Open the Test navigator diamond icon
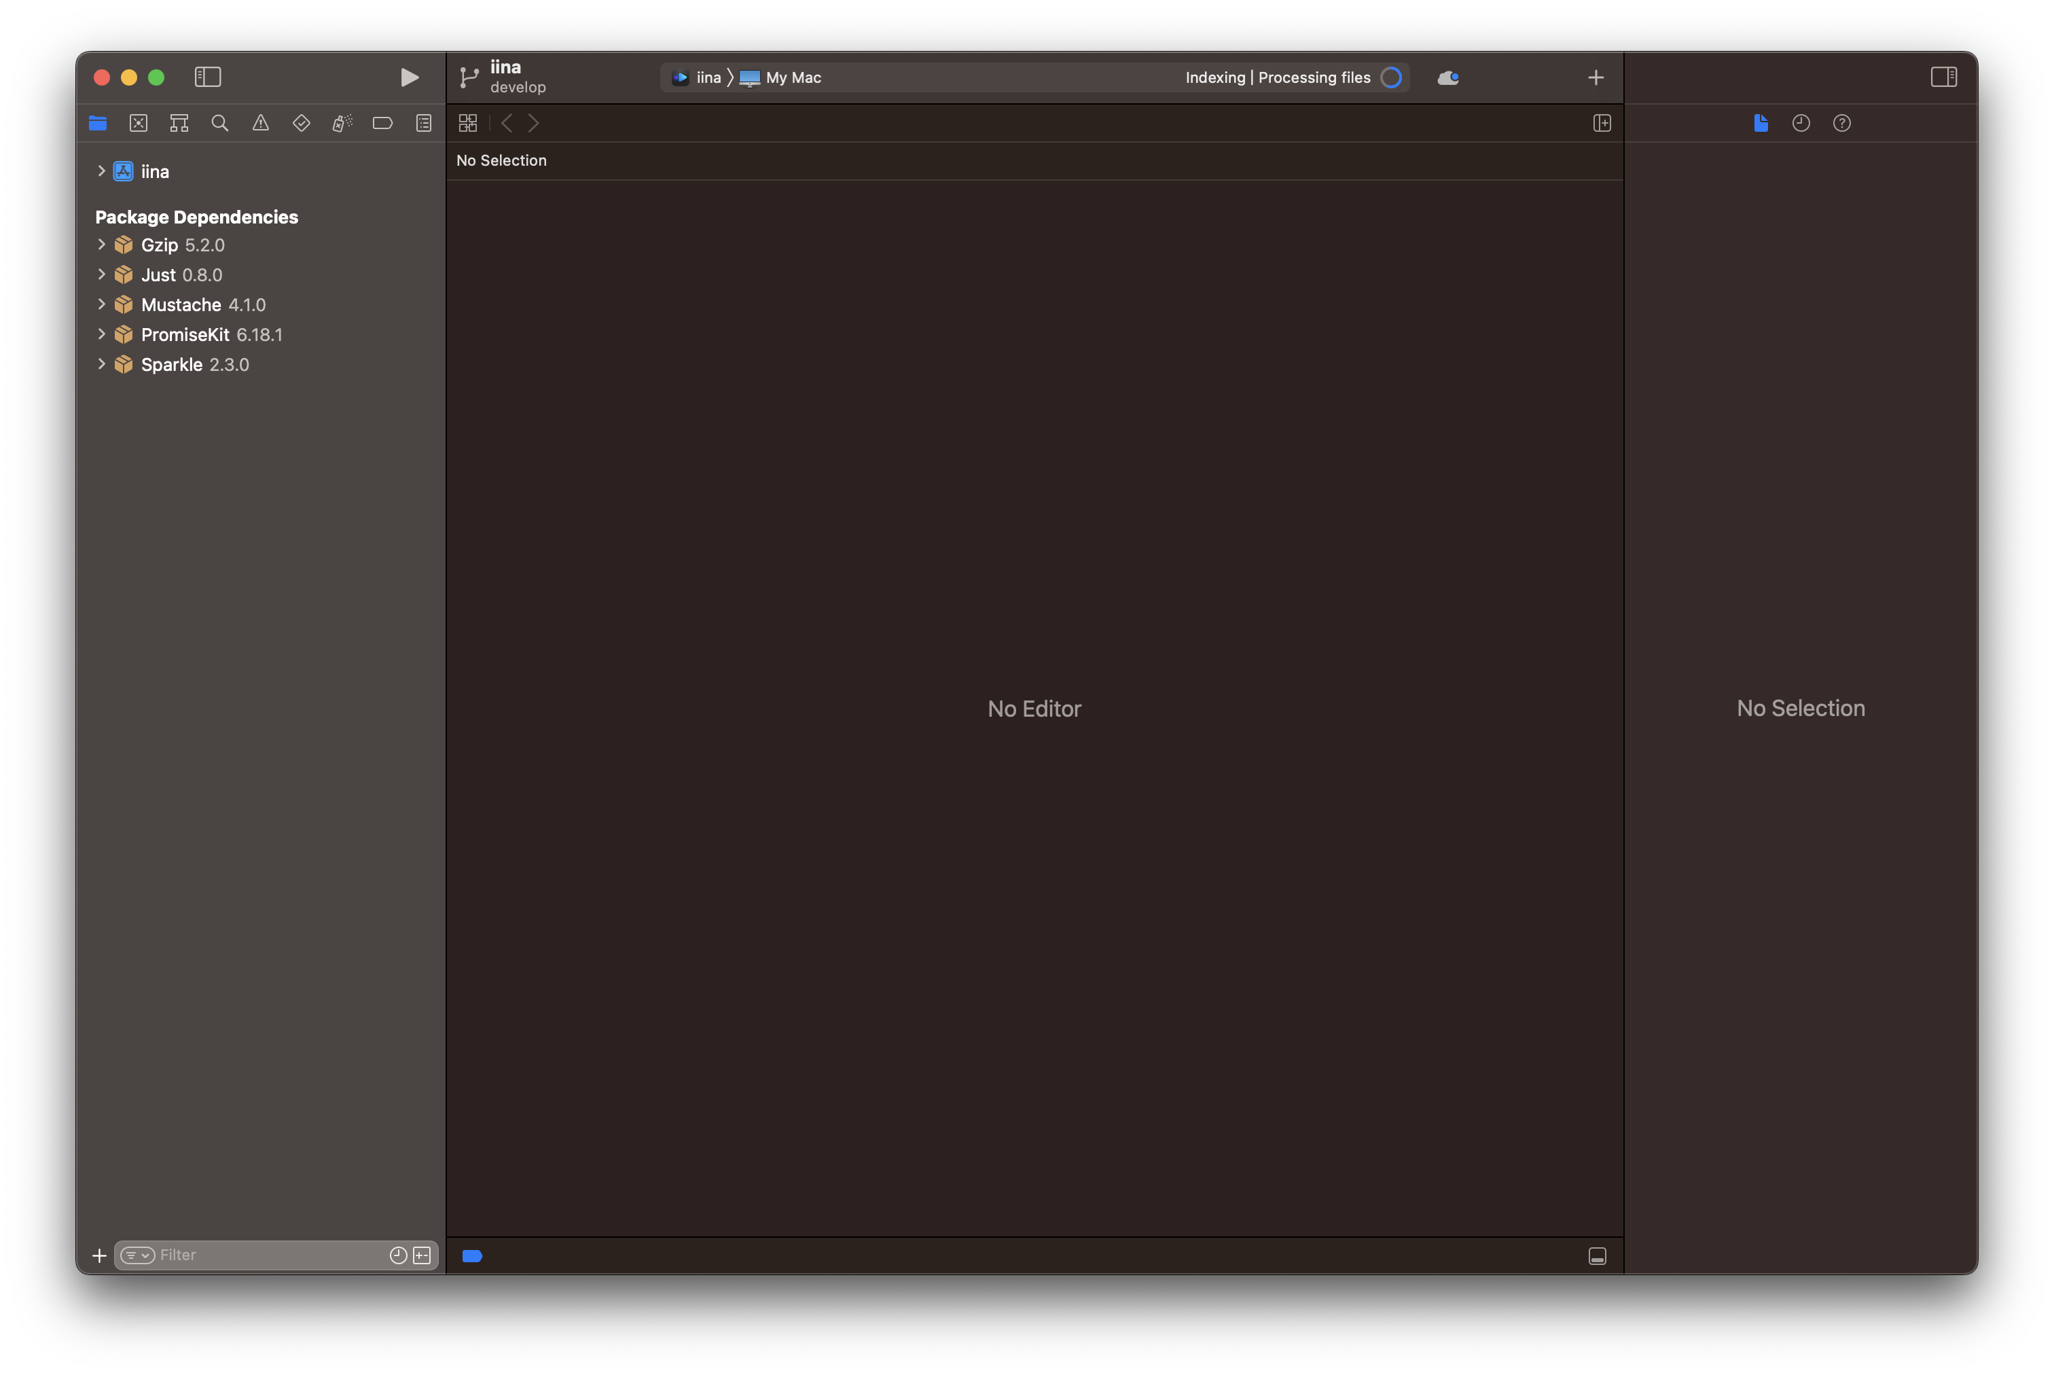The image size is (2054, 1375). pos(302,123)
